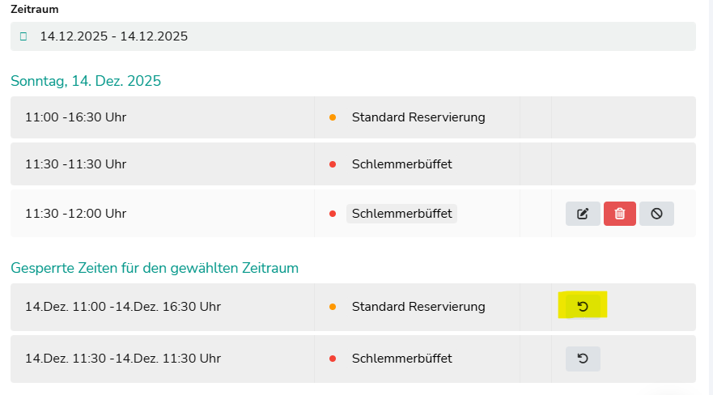
Task: Delete the 11:30 -12:00 Uhr entry with the trash icon
Action: tap(619, 214)
